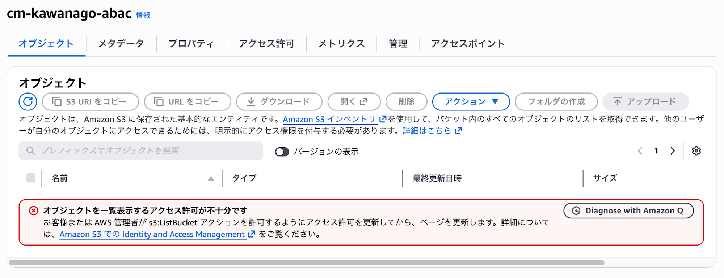Click the refresh objects icon button
The image size is (724, 278).
28,101
